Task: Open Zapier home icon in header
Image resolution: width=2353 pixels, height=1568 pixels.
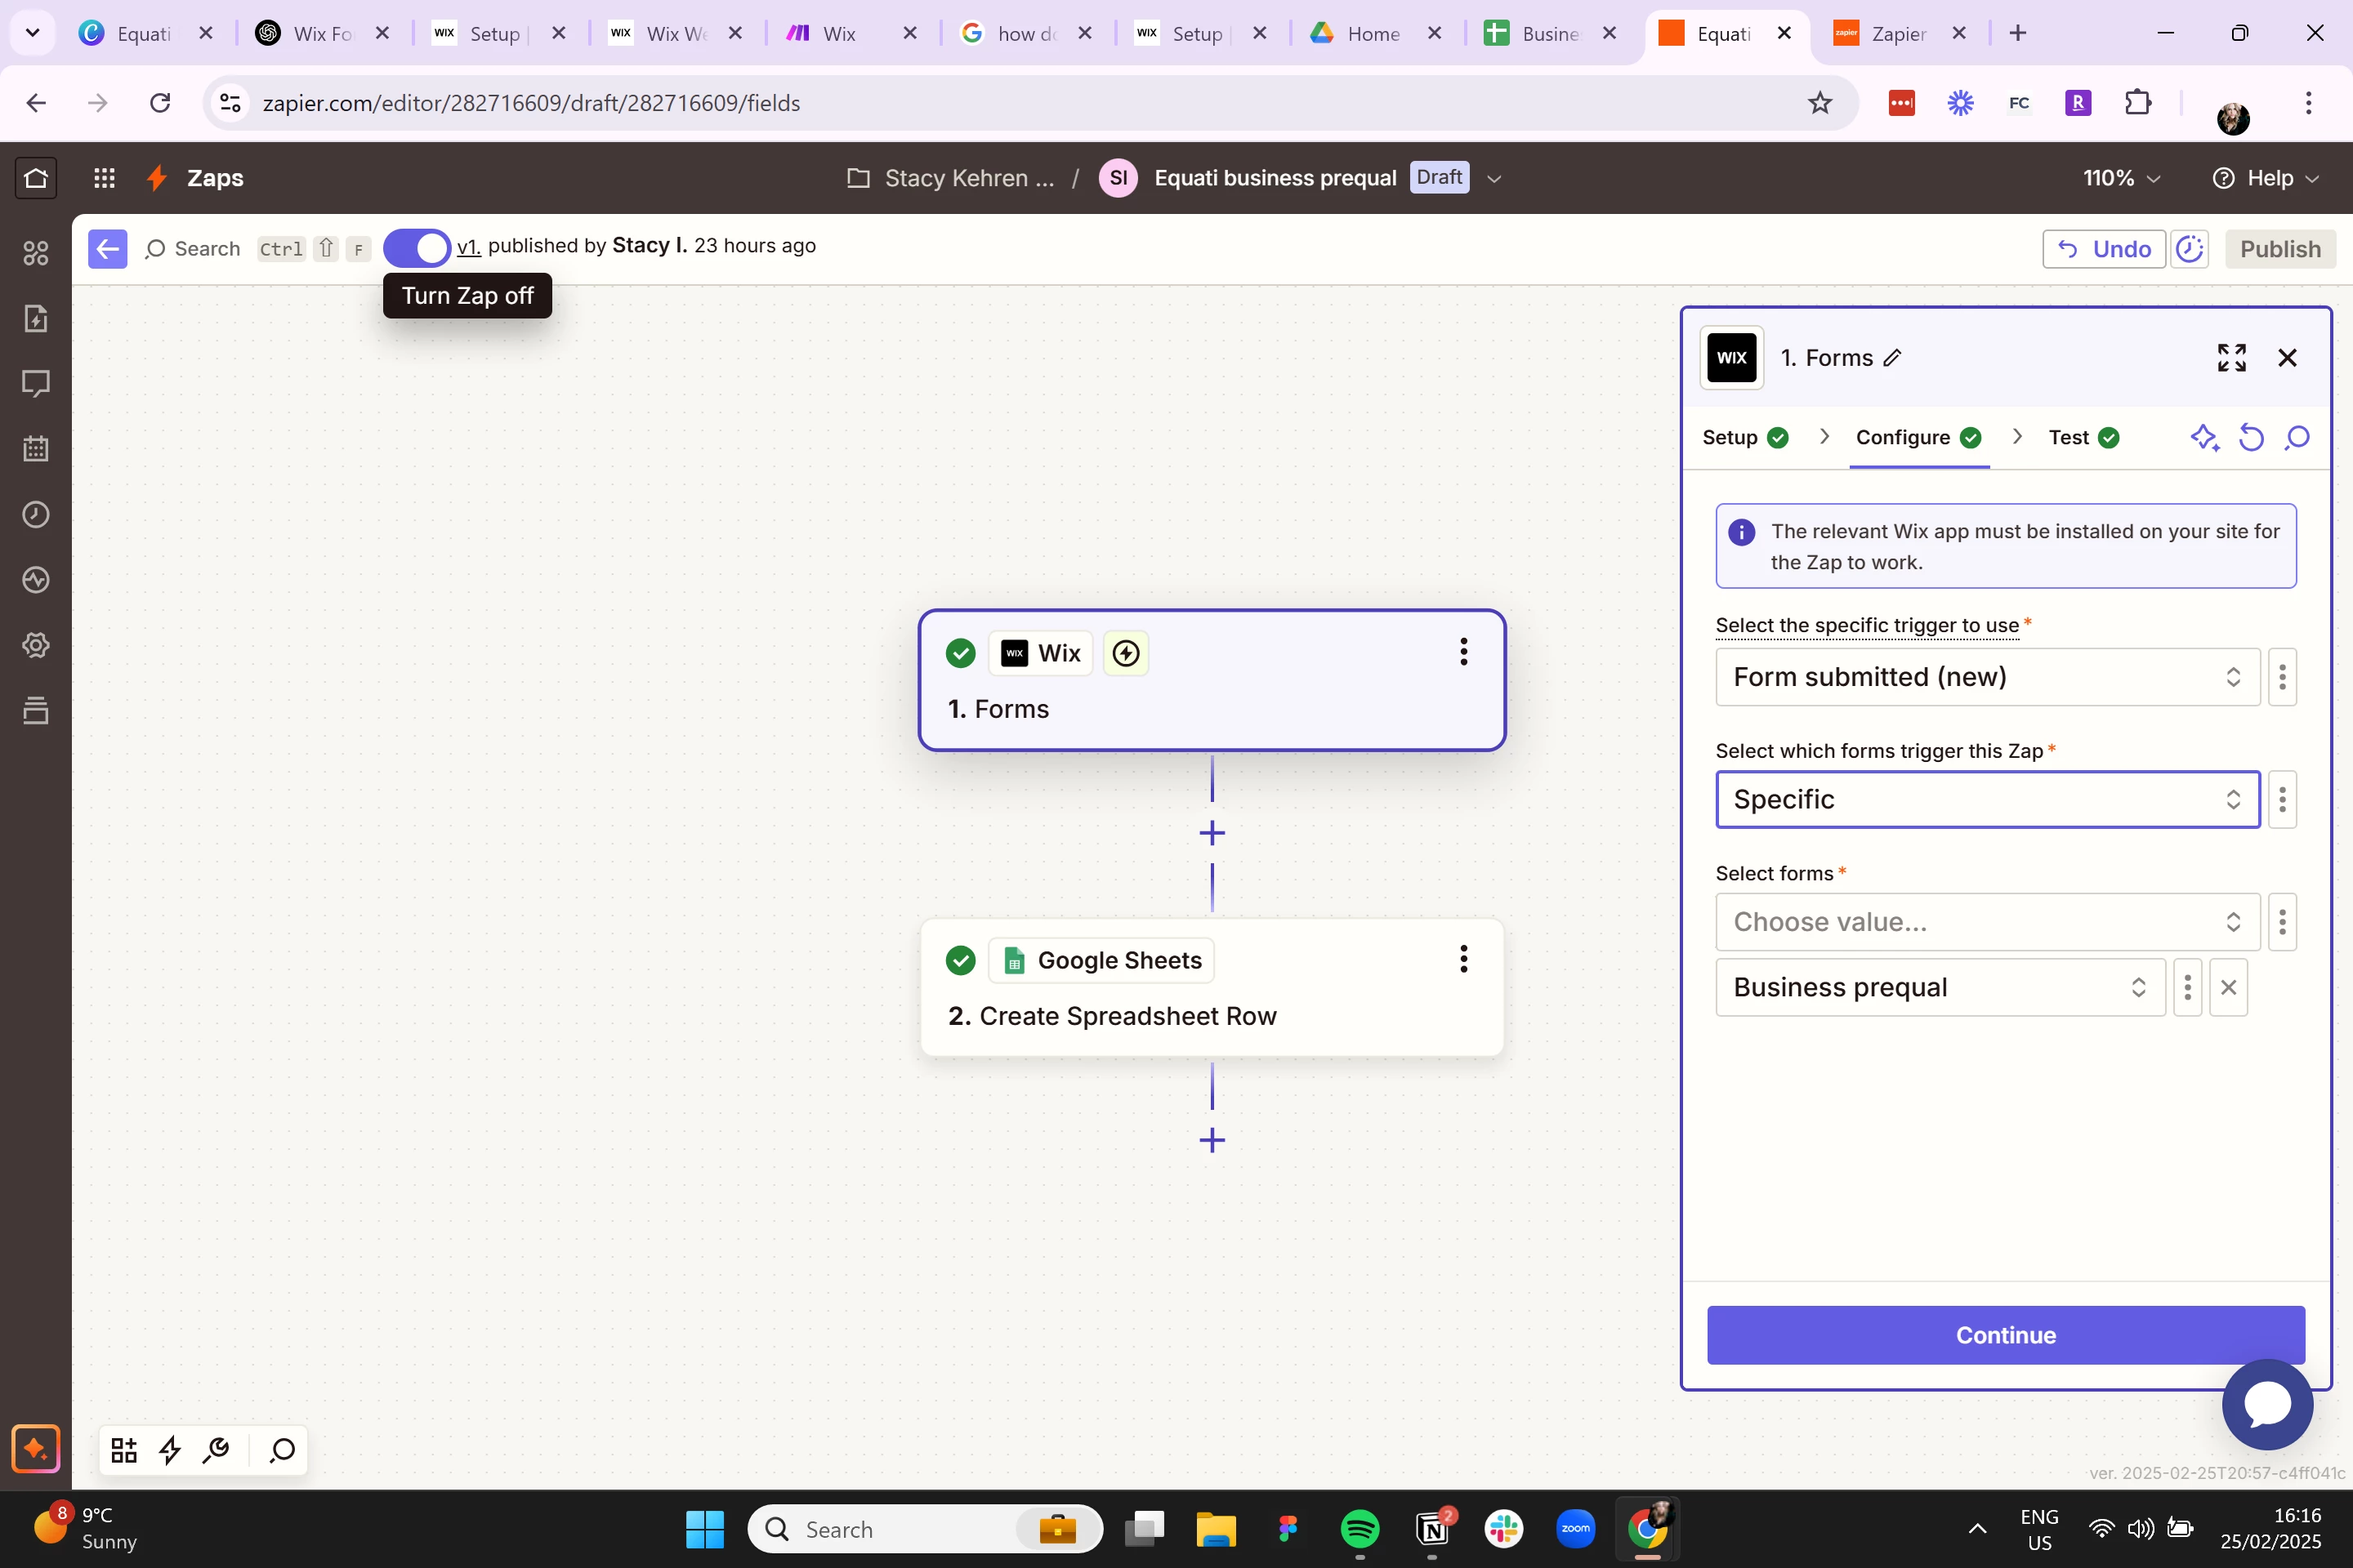Action: [x=36, y=178]
